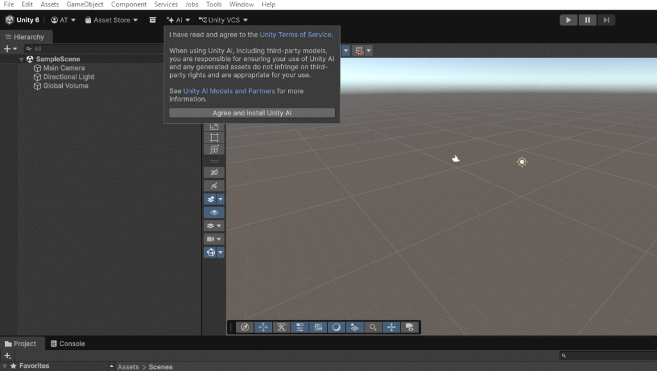Toggle the grid and snap overlay icon
Screen dimensions: 657x371
point(318,327)
